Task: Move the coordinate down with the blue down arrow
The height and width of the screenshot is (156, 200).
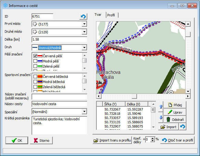Action: [x=161, y=117]
